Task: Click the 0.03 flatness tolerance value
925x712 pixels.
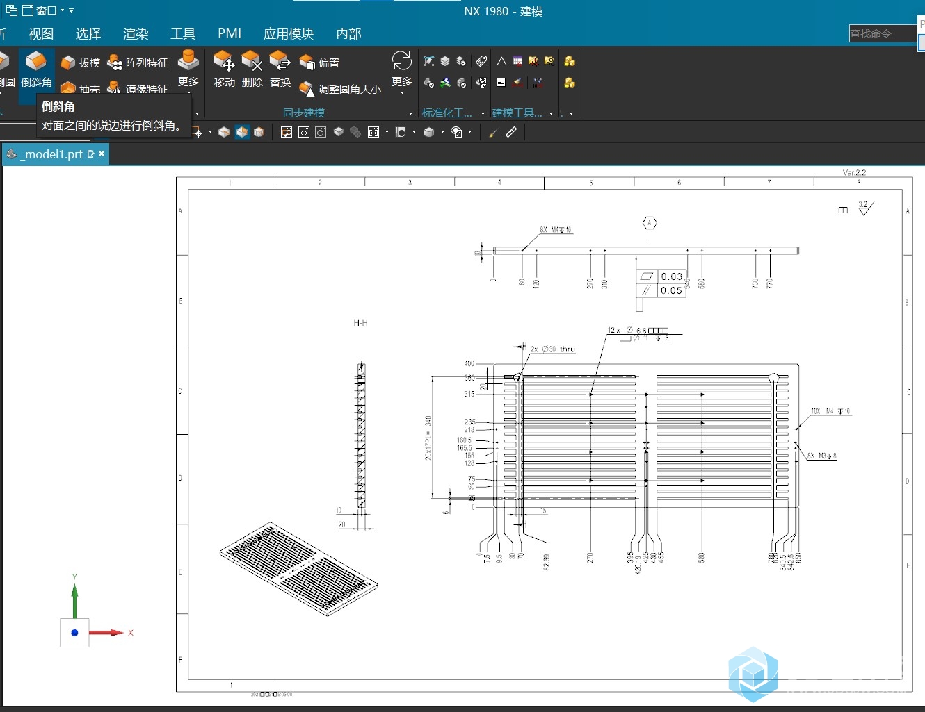Action: 672,276
